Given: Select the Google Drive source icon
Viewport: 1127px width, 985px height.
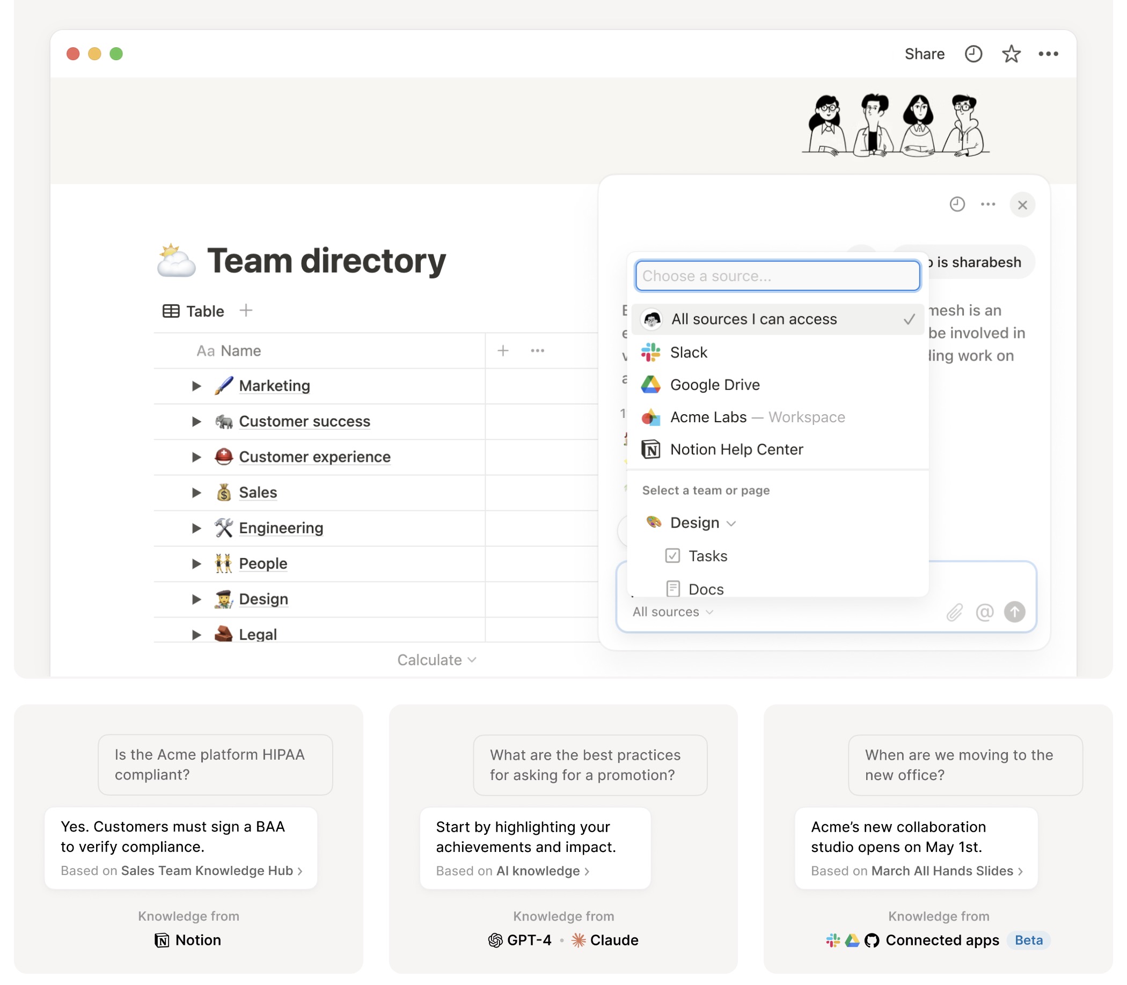Looking at the screenshot, I should pos(652,383).
